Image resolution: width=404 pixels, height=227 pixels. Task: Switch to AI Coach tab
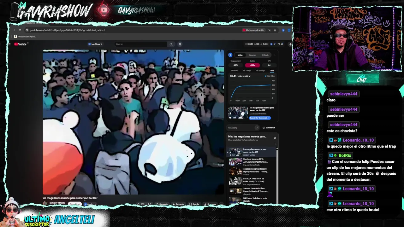pos(265,55)
